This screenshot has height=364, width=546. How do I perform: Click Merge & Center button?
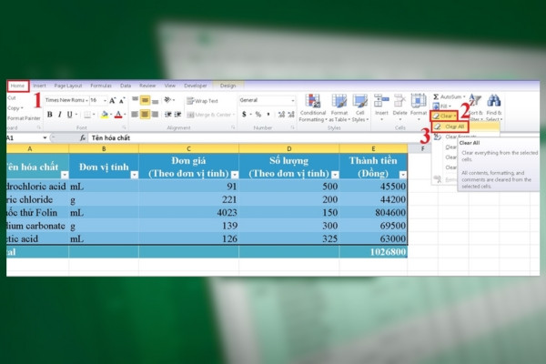(209, 115)
